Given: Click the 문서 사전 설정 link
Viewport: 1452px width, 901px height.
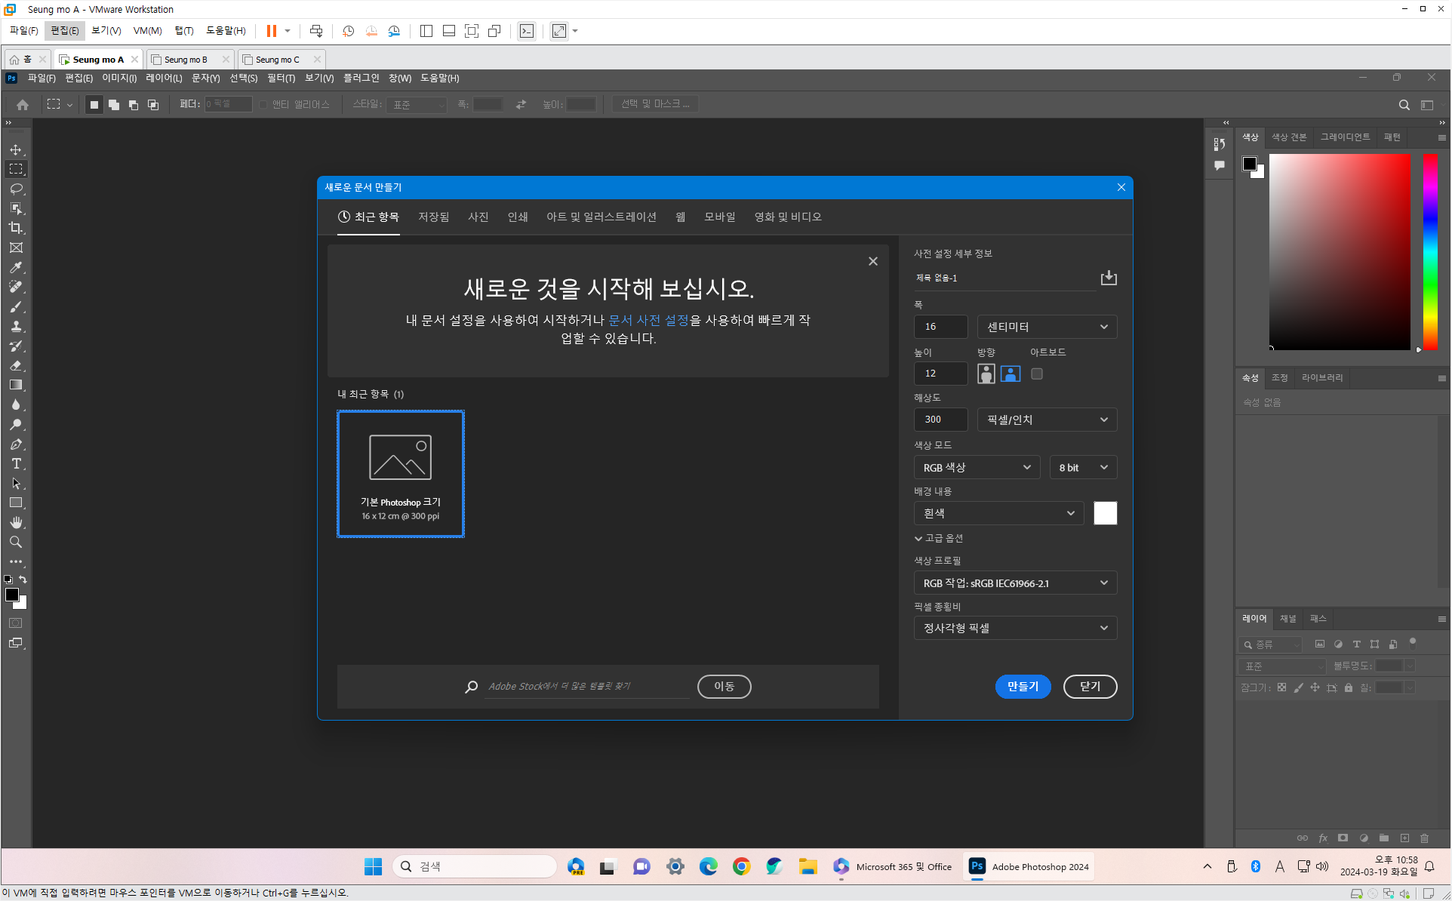Looking at the screenshot, I should pyautogui.click(x=648, y=320).
